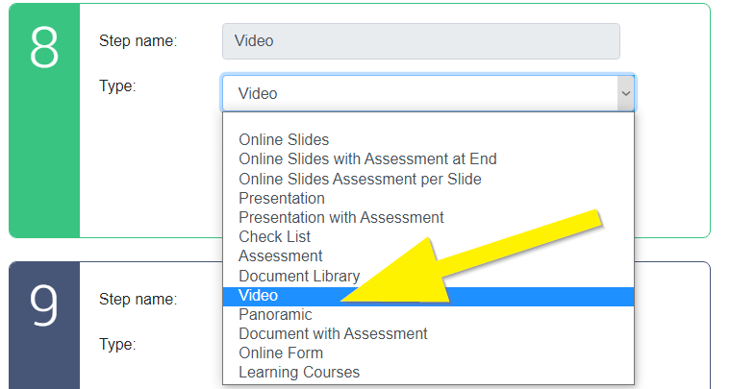Select Learning Courses option
730x389 pixels.
(x=299, y=373)
